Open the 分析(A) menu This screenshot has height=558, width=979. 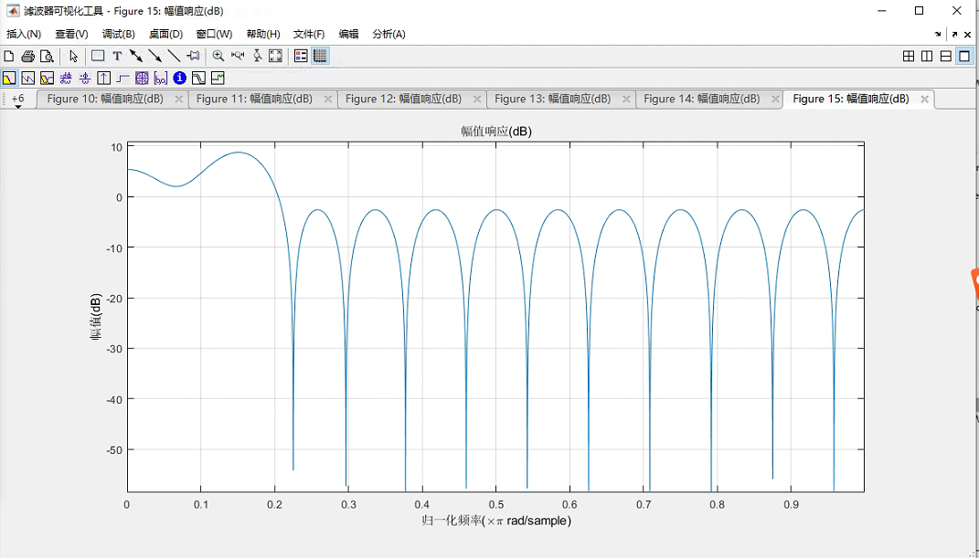tap(389, 35)
